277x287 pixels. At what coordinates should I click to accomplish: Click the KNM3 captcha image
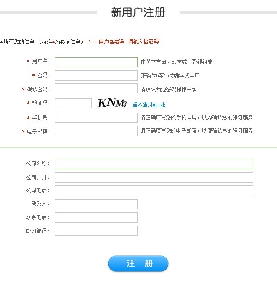[x=112, y=103]
